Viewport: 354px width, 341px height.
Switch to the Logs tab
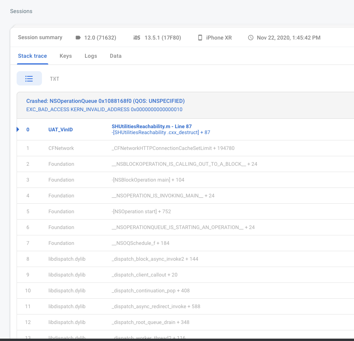tap(91, 56)
